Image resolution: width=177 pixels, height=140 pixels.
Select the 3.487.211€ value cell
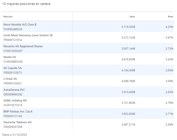(x=128, y=124)
